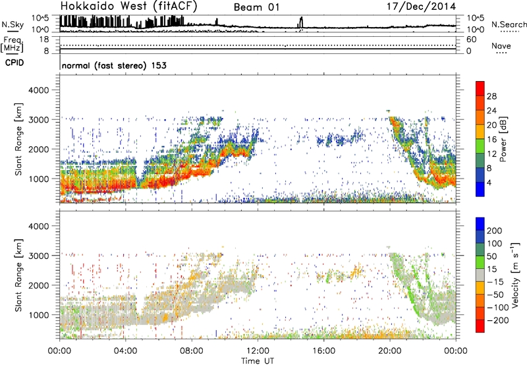Click the 'Time UT' axis title
527x365 pixels.
[x=258, y=360]
